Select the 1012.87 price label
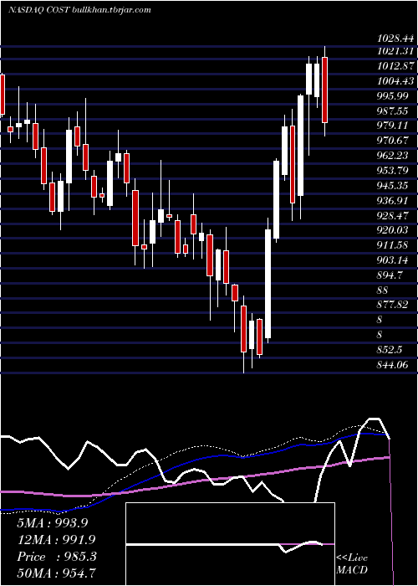418x586 pixels. point(396,66)
